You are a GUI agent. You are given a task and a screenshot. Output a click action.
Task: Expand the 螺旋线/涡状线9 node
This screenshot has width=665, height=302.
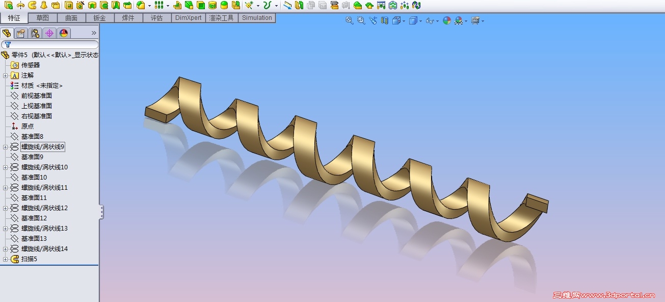(x=5, y=147)
